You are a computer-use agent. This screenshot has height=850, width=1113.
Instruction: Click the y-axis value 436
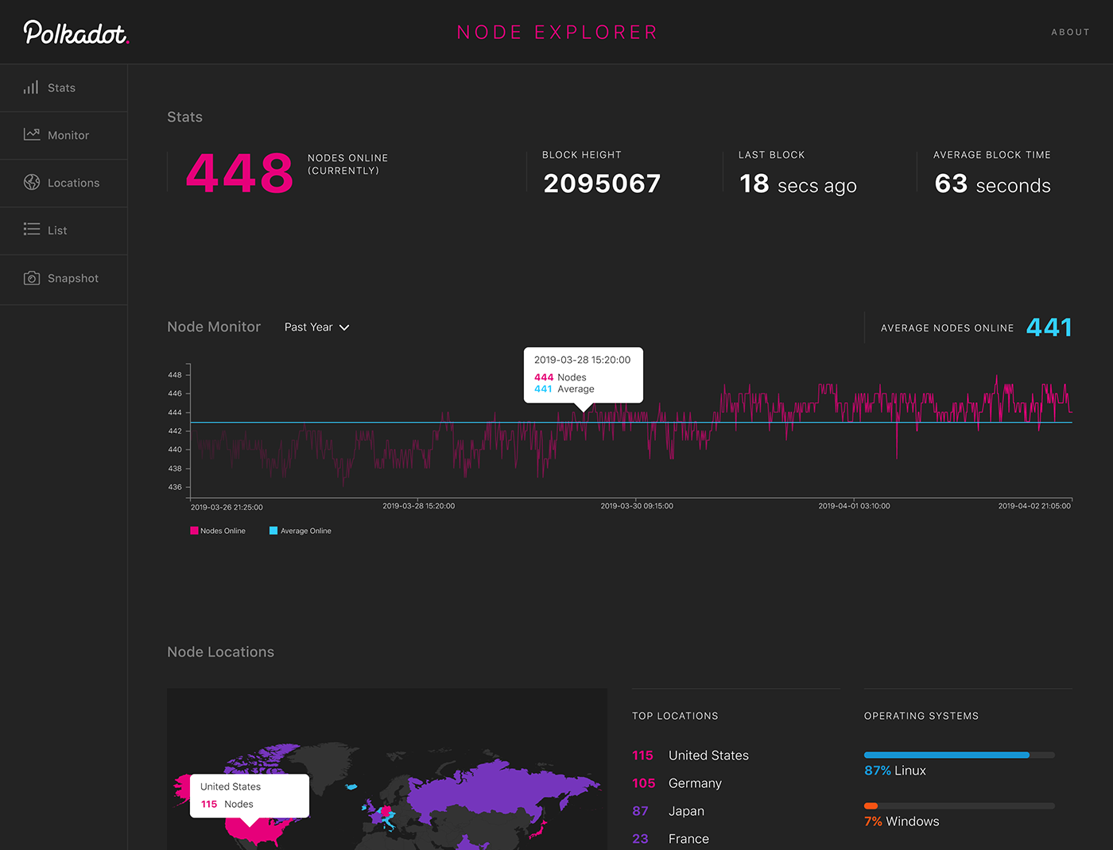tap(175, 488)
